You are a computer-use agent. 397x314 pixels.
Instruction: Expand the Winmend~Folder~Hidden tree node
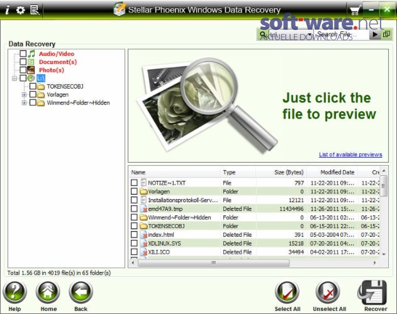click(x=24, y=103)
